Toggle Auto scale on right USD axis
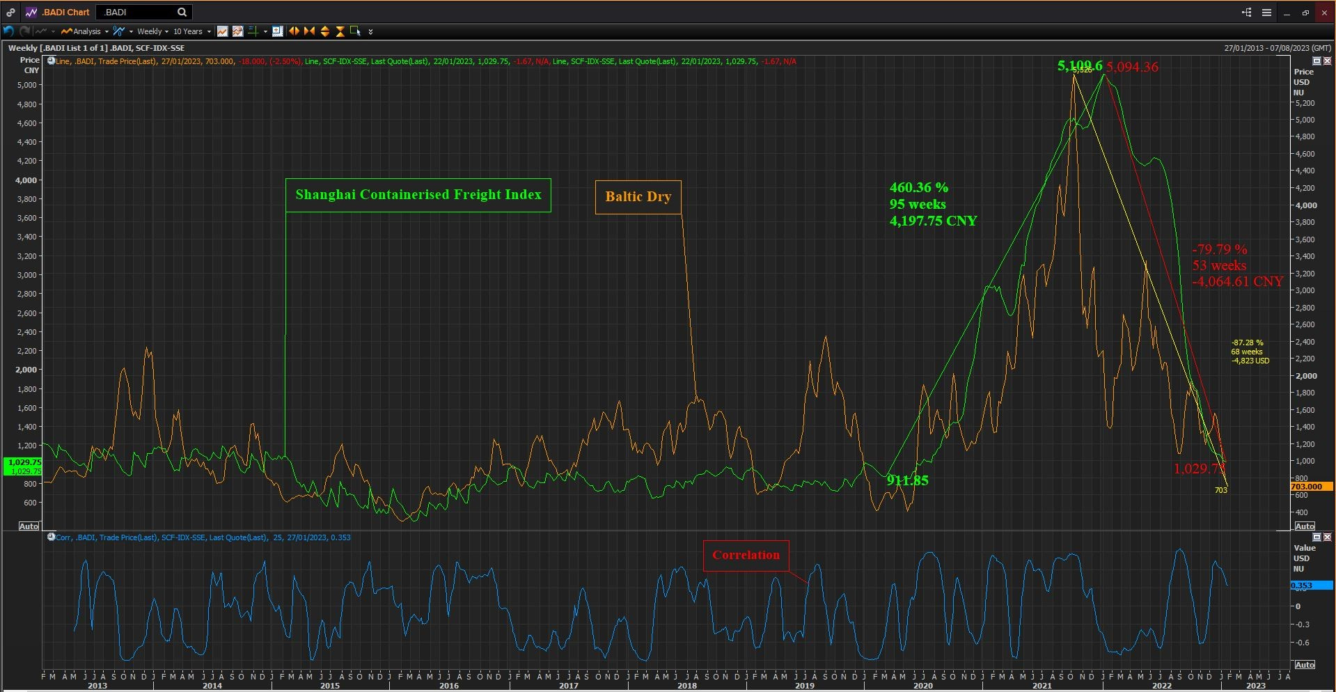The height and width of the screenshot is (692, 1336). pyautogui.click(x=1305, y=526)
